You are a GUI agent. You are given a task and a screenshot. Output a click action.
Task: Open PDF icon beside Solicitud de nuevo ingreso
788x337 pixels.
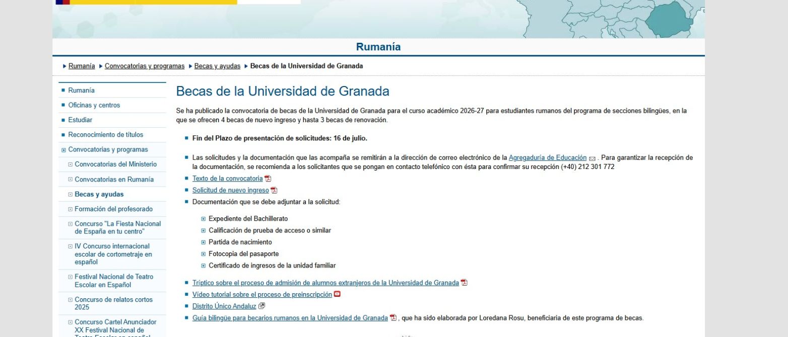(x=274, y=191)
